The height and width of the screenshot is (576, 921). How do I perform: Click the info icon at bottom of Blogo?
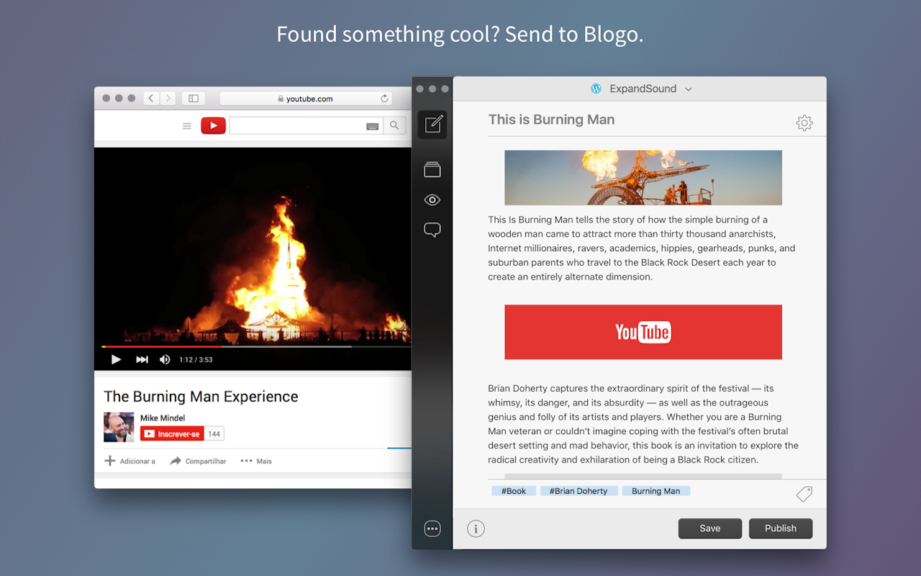point(476,529)
